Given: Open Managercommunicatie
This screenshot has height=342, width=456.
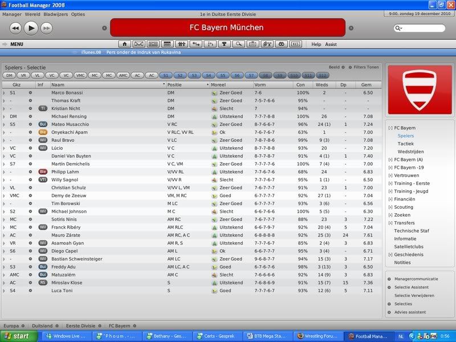Looking at the screenshot, I should point(416,279).
